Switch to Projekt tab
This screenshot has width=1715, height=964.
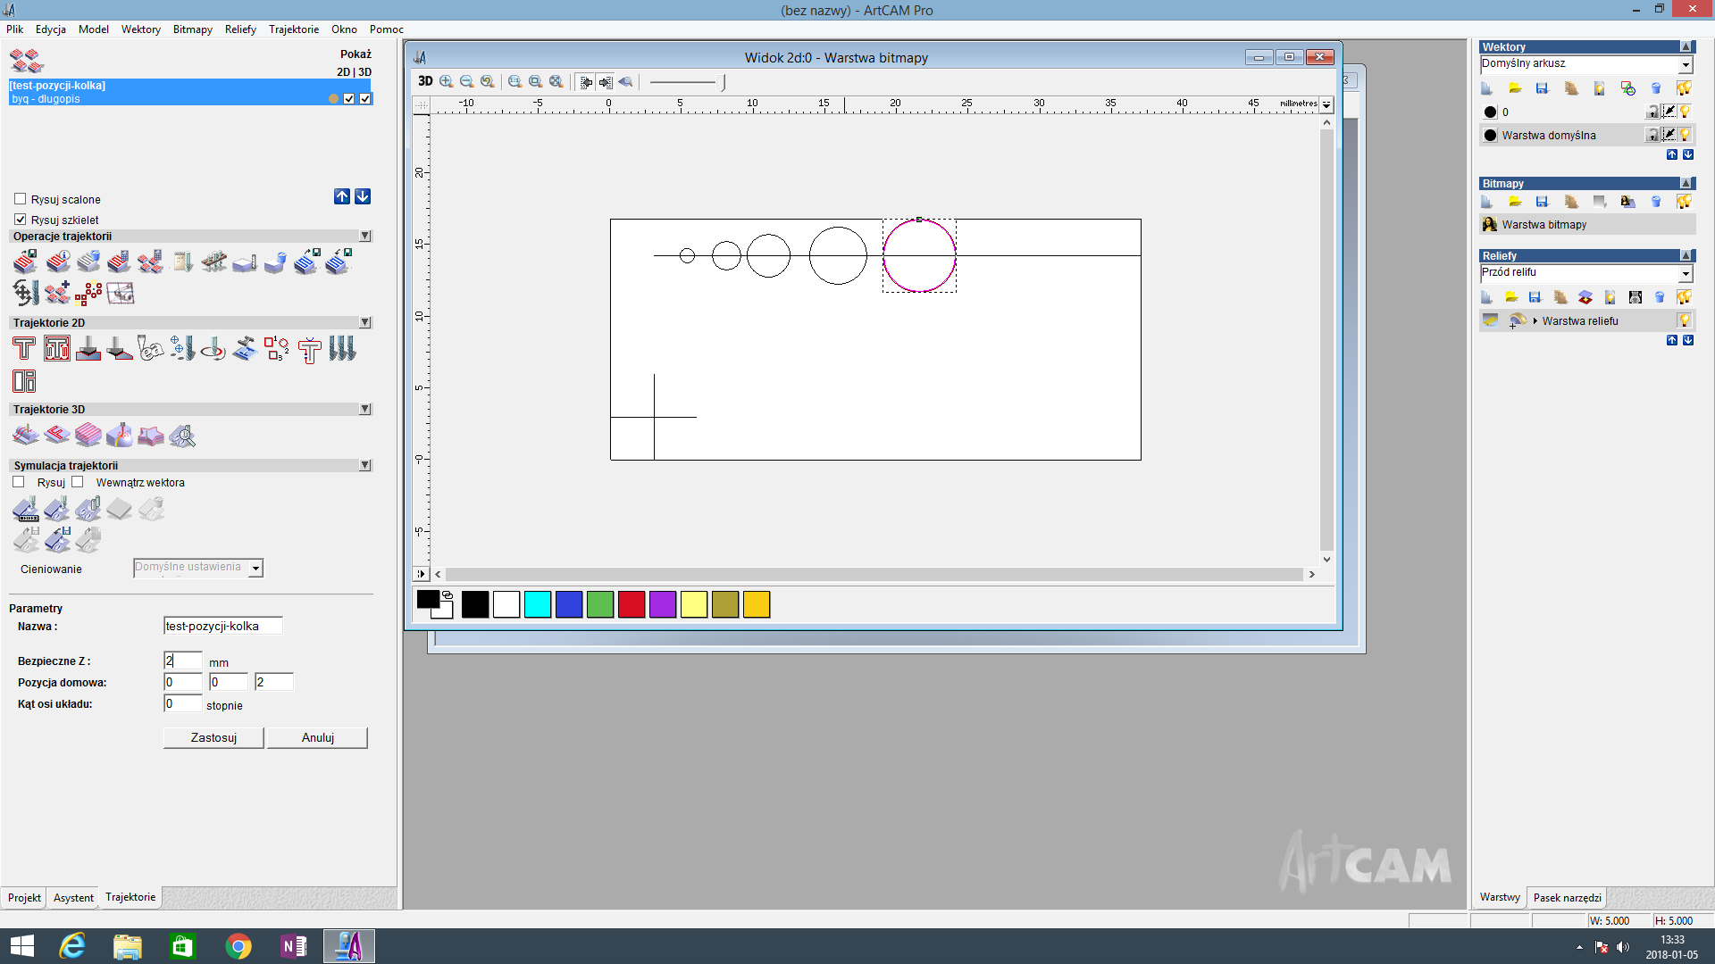tap(25, 897)
